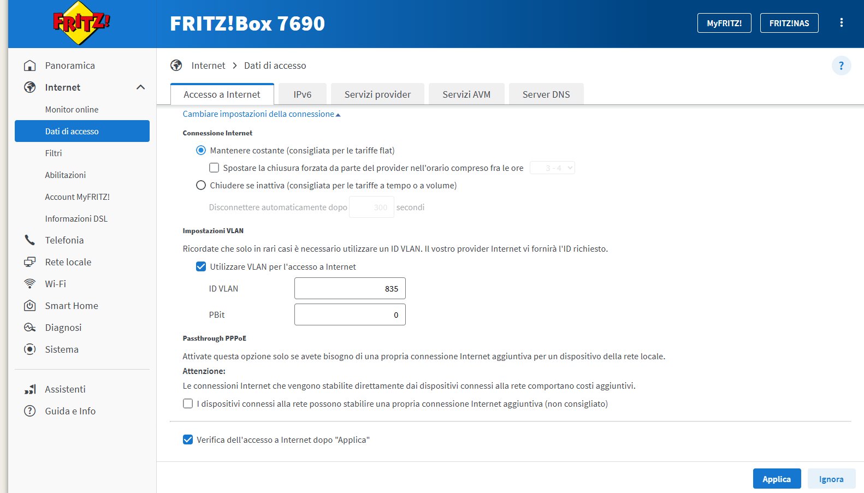Image resolution: width=864 pixels, height=493 pixels.
Task: Click the PBit input field
Action: pos(350,314)
